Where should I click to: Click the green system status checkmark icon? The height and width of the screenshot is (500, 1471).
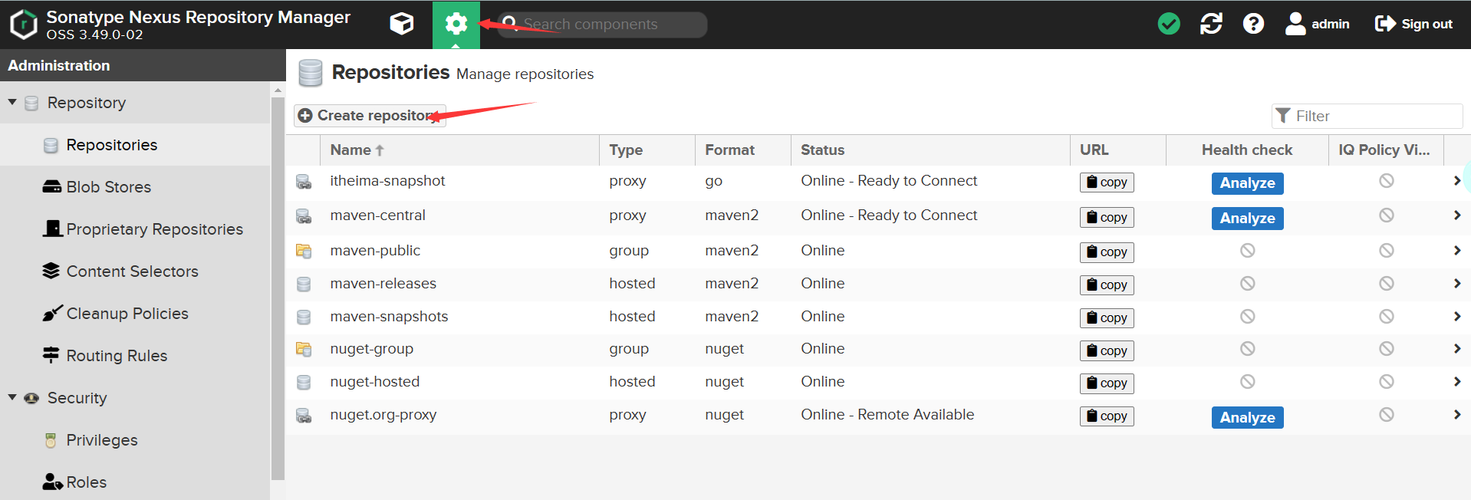click(1168, 25)
